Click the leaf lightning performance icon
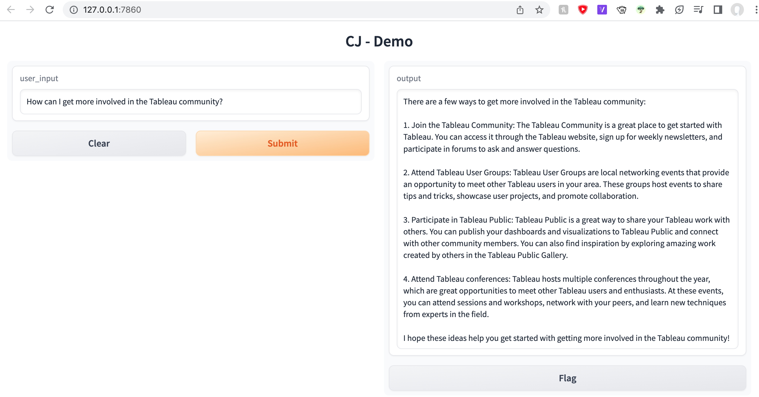 (679, 10)
